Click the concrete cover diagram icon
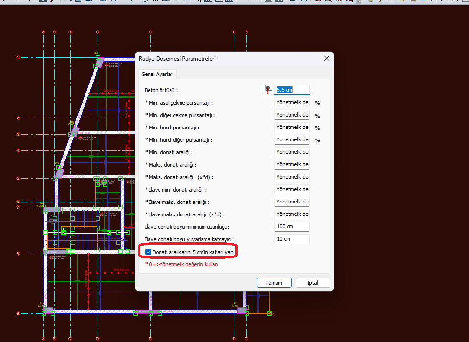 pos(266,89)
